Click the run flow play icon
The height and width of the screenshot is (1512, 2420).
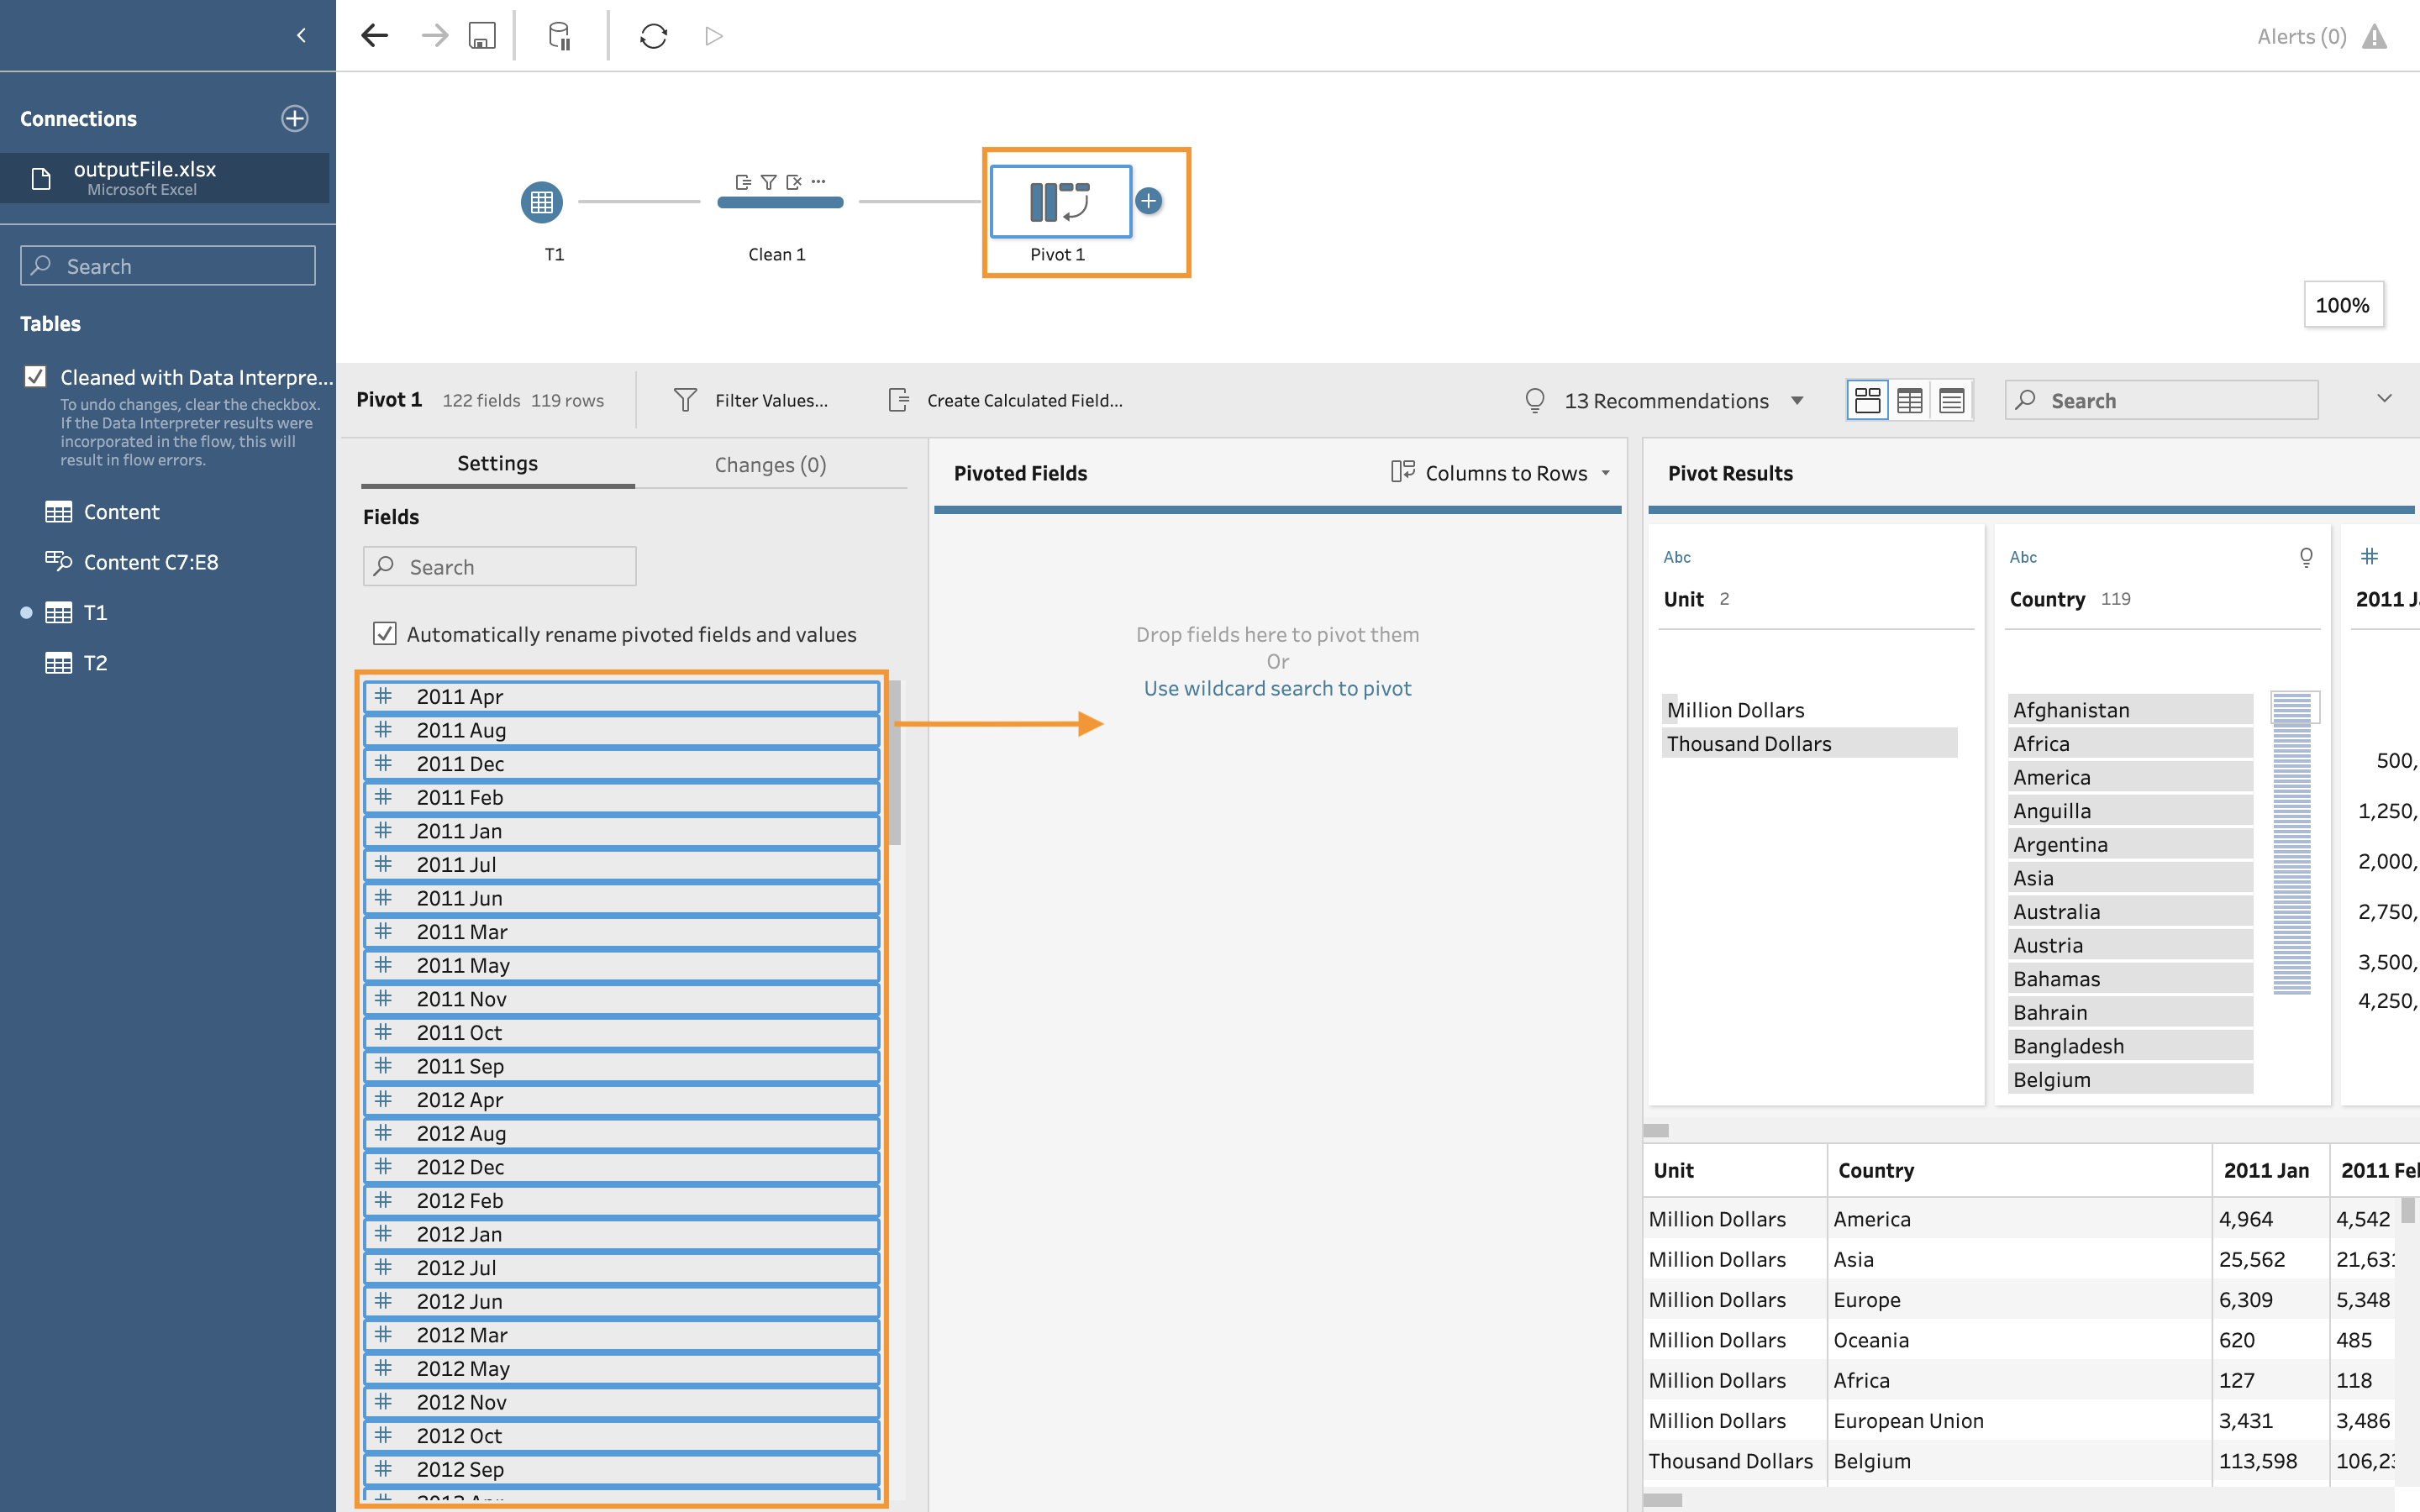click(x=713, y=36)
